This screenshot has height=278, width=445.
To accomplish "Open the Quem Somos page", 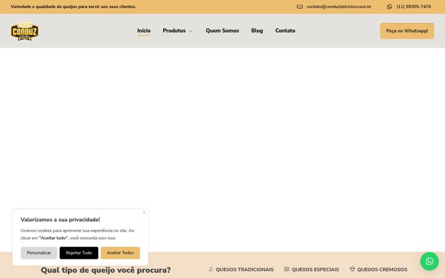I will (x=222, y=31).
